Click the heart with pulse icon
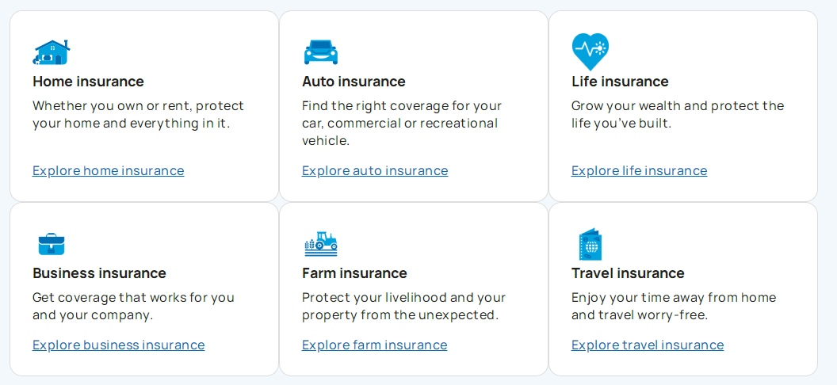The image size is (837, 385). 590,51
